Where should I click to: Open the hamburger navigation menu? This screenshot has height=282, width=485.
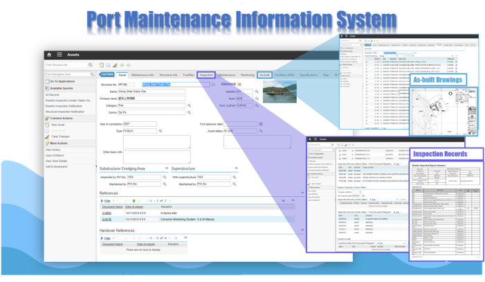click(60, 54)
